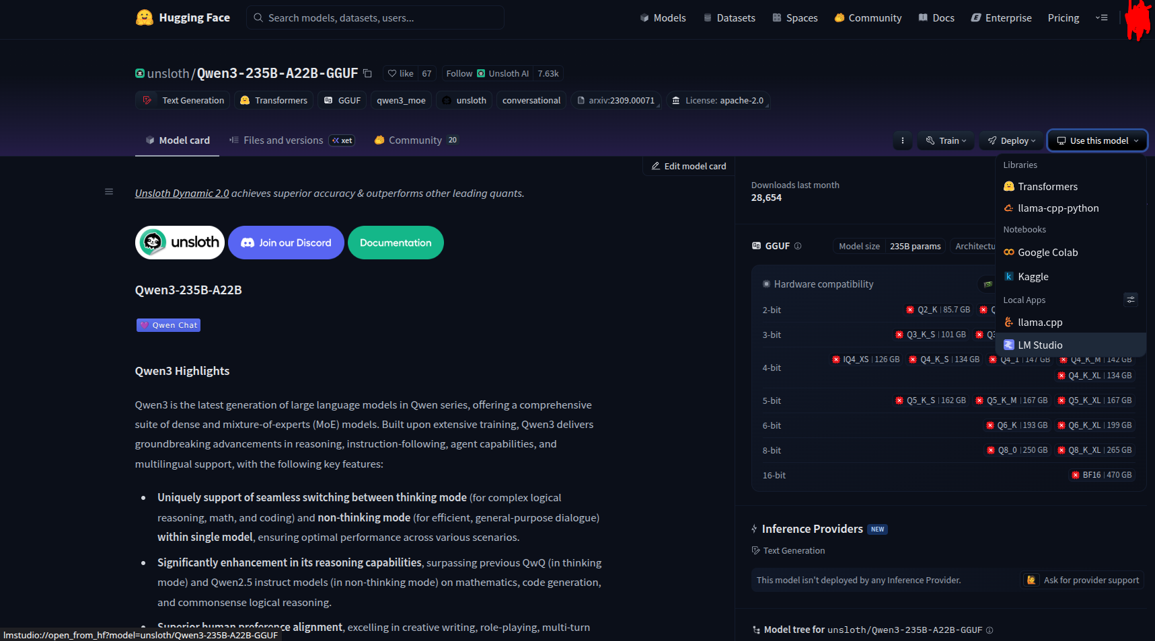Click the Text Generation tag
The width and height of the screenshot is (1155, 641).
[182, 100]
